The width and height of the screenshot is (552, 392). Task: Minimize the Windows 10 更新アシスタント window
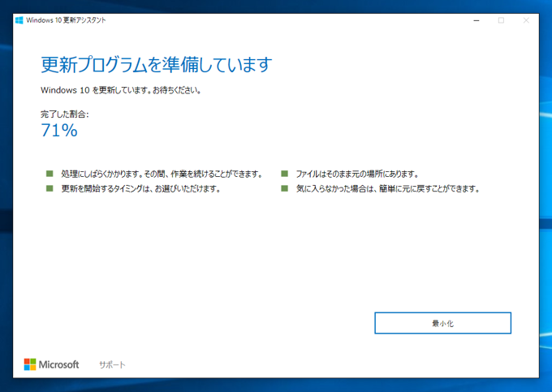tap(477, 20)
